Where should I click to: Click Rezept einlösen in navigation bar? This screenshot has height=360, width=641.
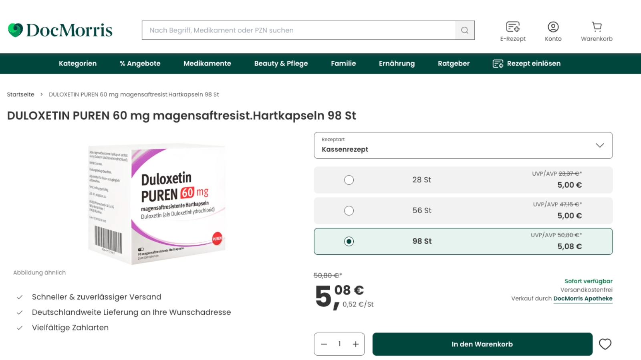coord(526,64)
